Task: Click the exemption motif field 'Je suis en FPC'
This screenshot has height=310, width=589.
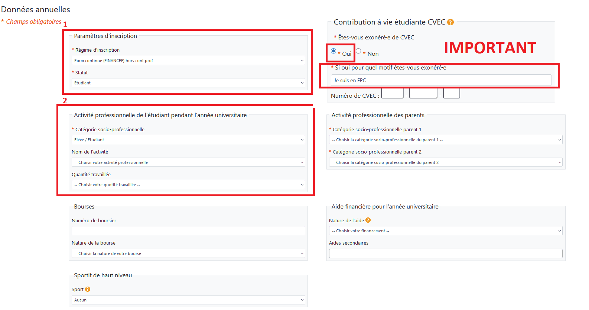Action: click(x=441, y=80)
